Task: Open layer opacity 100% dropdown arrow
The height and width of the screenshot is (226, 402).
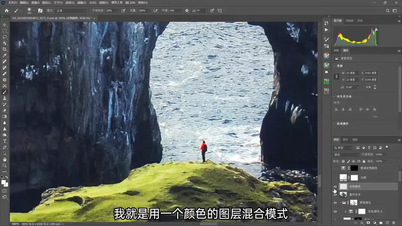Action: coord(386,154)
